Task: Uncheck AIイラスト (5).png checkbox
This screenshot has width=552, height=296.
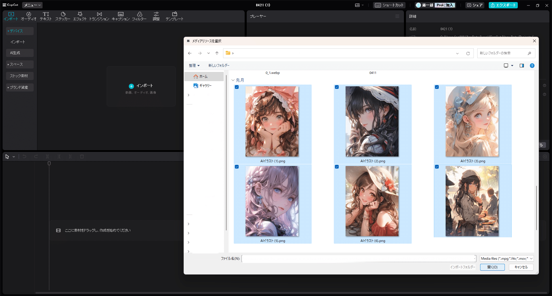Action: coord(237,167)
